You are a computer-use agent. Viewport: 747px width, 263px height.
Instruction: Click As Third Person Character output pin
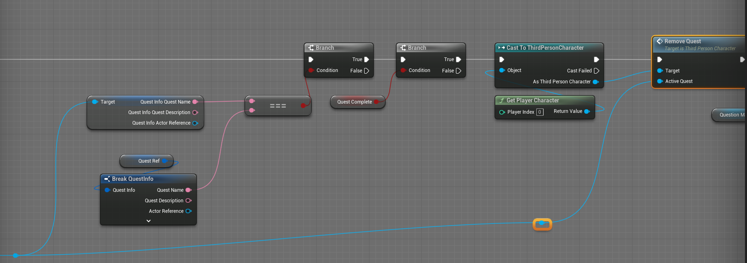[596, 82]
